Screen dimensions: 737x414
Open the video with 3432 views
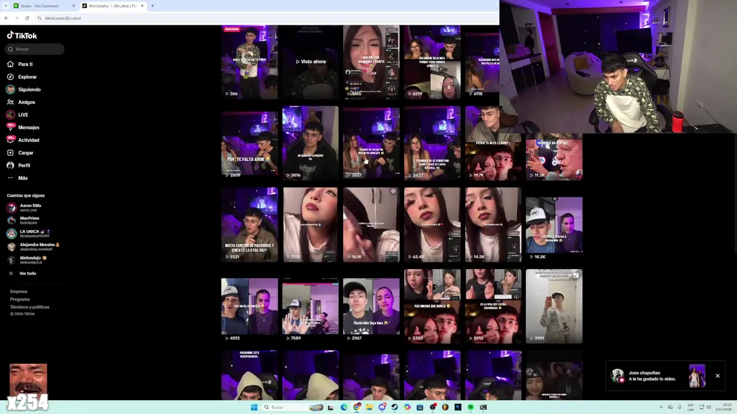(x=432, y=144)
